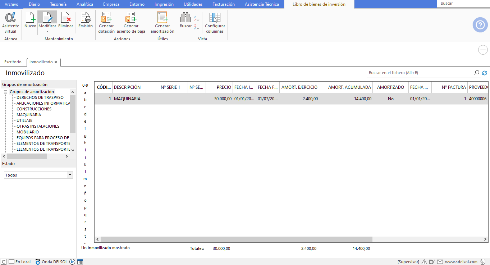This screenshot has height=265, width=490.
Task: Click the tree panel horizontal scrollbar thumb
Action: 27,156
